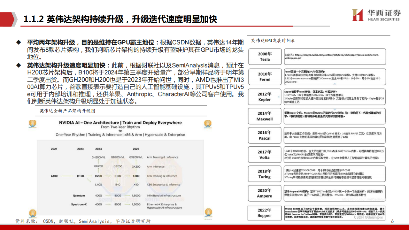409x230 pixels.
Task: Click the 2018年 Turing timeline box
Action: coord(265,174)
